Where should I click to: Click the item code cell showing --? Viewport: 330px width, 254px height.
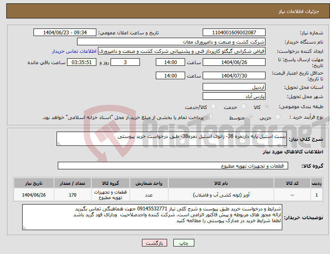pyautogui.click(x=292, y=195)
